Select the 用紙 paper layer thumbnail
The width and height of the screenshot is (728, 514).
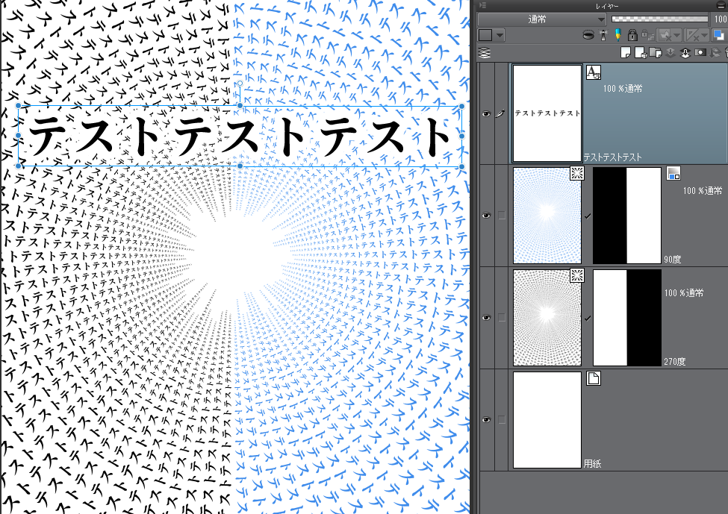(x=547, y=420)
